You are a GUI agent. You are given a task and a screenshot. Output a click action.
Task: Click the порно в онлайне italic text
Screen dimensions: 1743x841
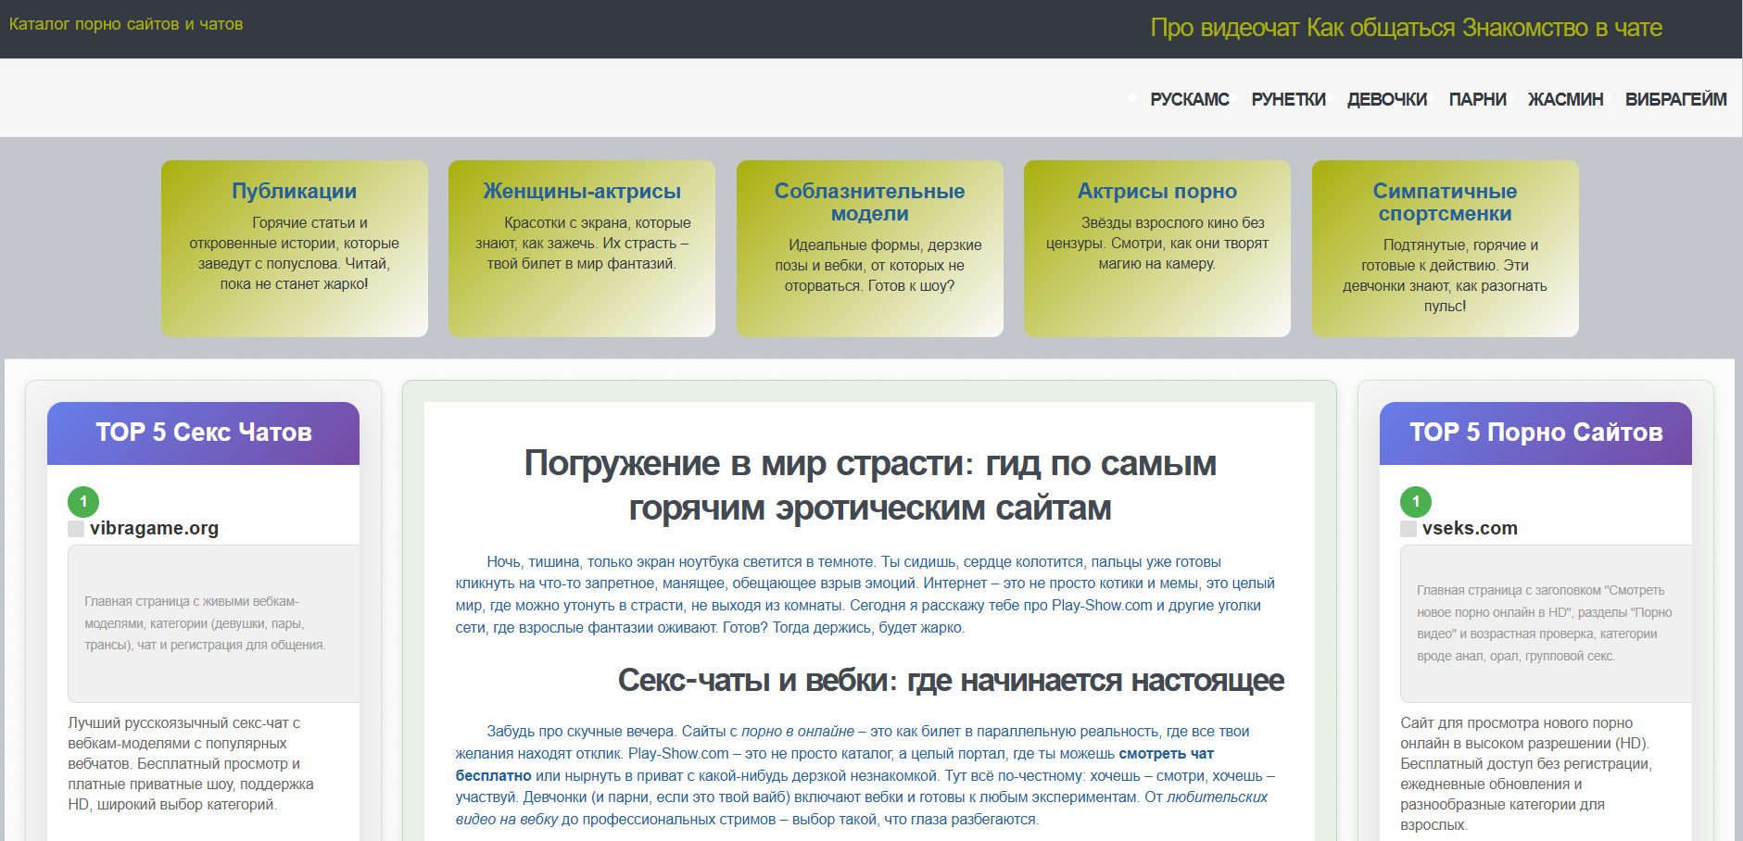pos(798,732)
